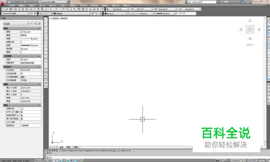Click 南 on the ViewCube compass

[250, 39]
